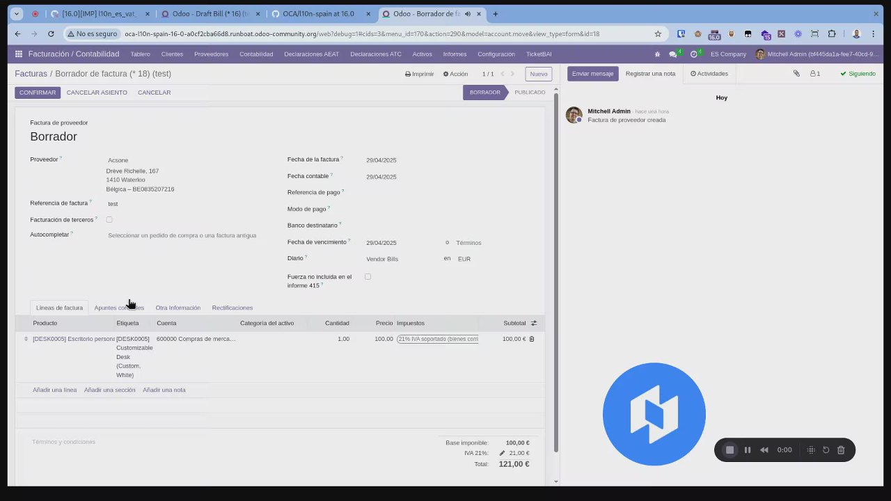Open the Proveedores menu
891x501 pixels.
pyautogui.click(x=211, y=54)
